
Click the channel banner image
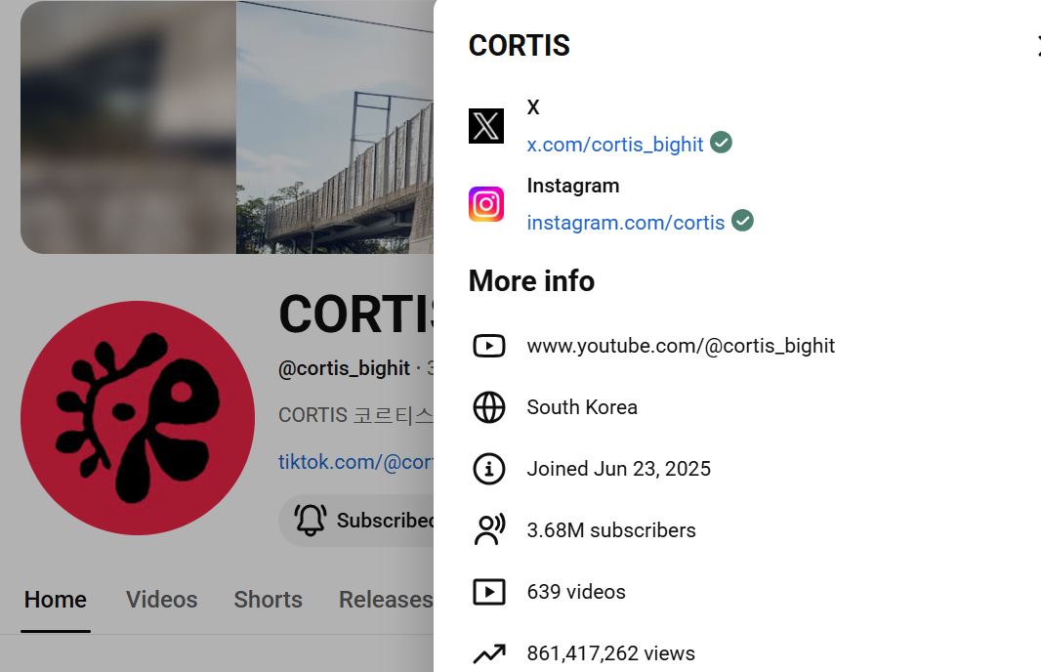click(x=228, y=127)
